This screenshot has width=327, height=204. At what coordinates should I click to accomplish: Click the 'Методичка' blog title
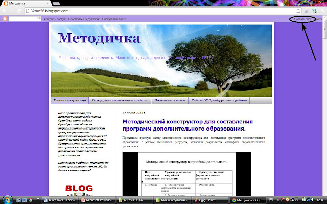point(99,38)
